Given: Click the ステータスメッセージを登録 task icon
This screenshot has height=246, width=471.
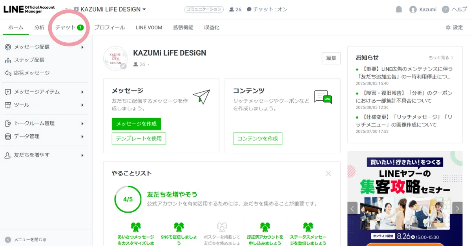Looking at the screenshot, I should pyautogui.click(x=308, y=227).
